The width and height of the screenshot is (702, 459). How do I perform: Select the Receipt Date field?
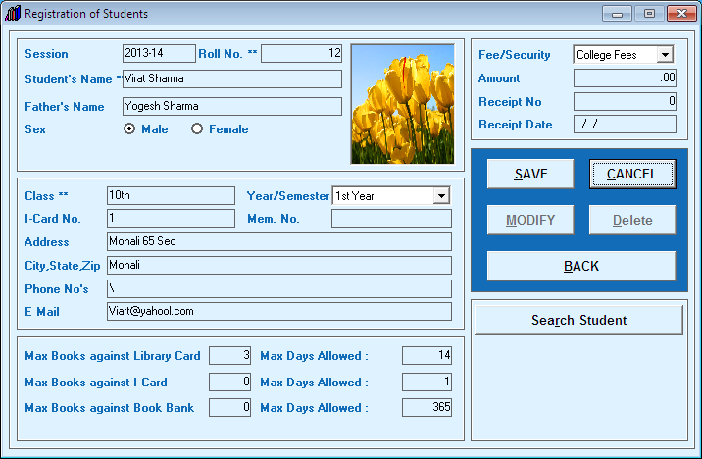pos(625,124)
